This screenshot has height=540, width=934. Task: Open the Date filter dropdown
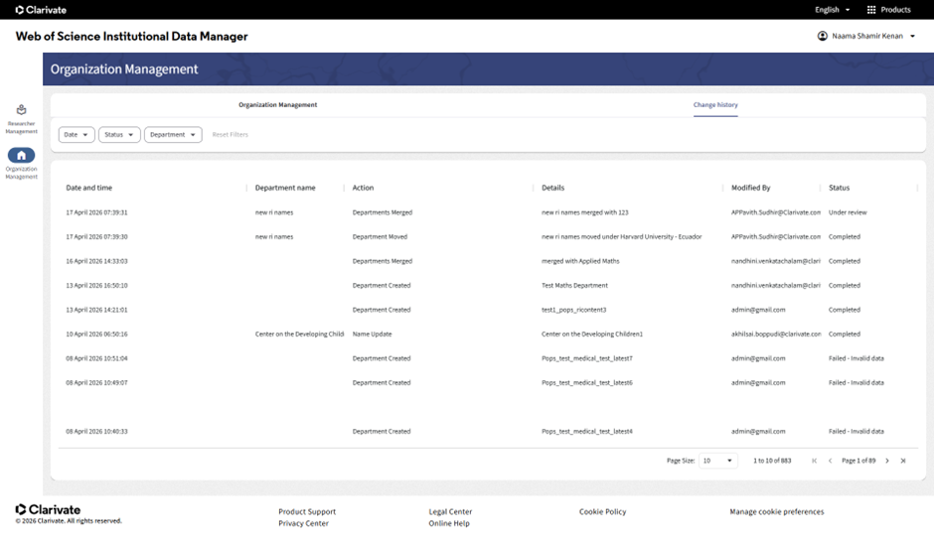77,135
